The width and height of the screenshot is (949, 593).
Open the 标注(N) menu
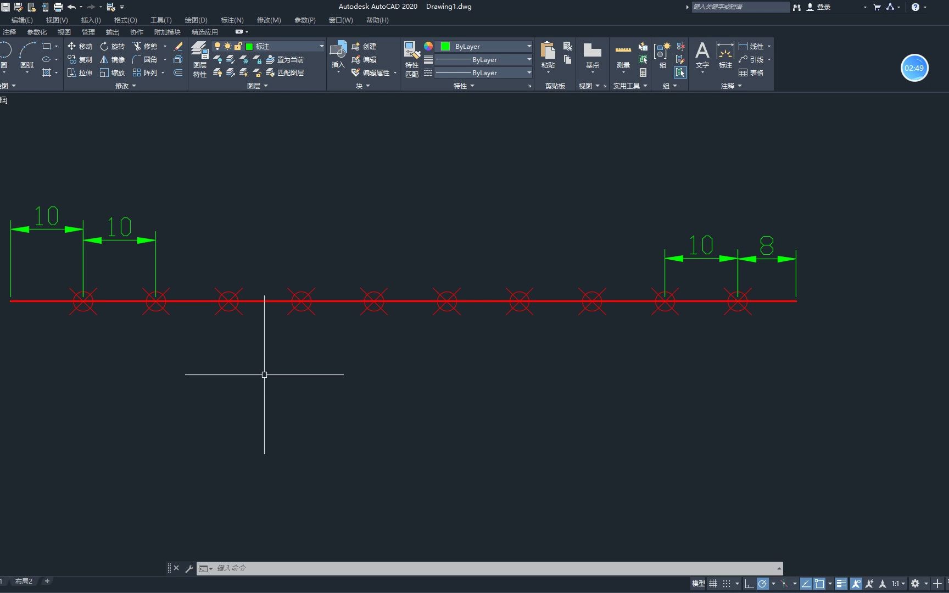point(232,20)
